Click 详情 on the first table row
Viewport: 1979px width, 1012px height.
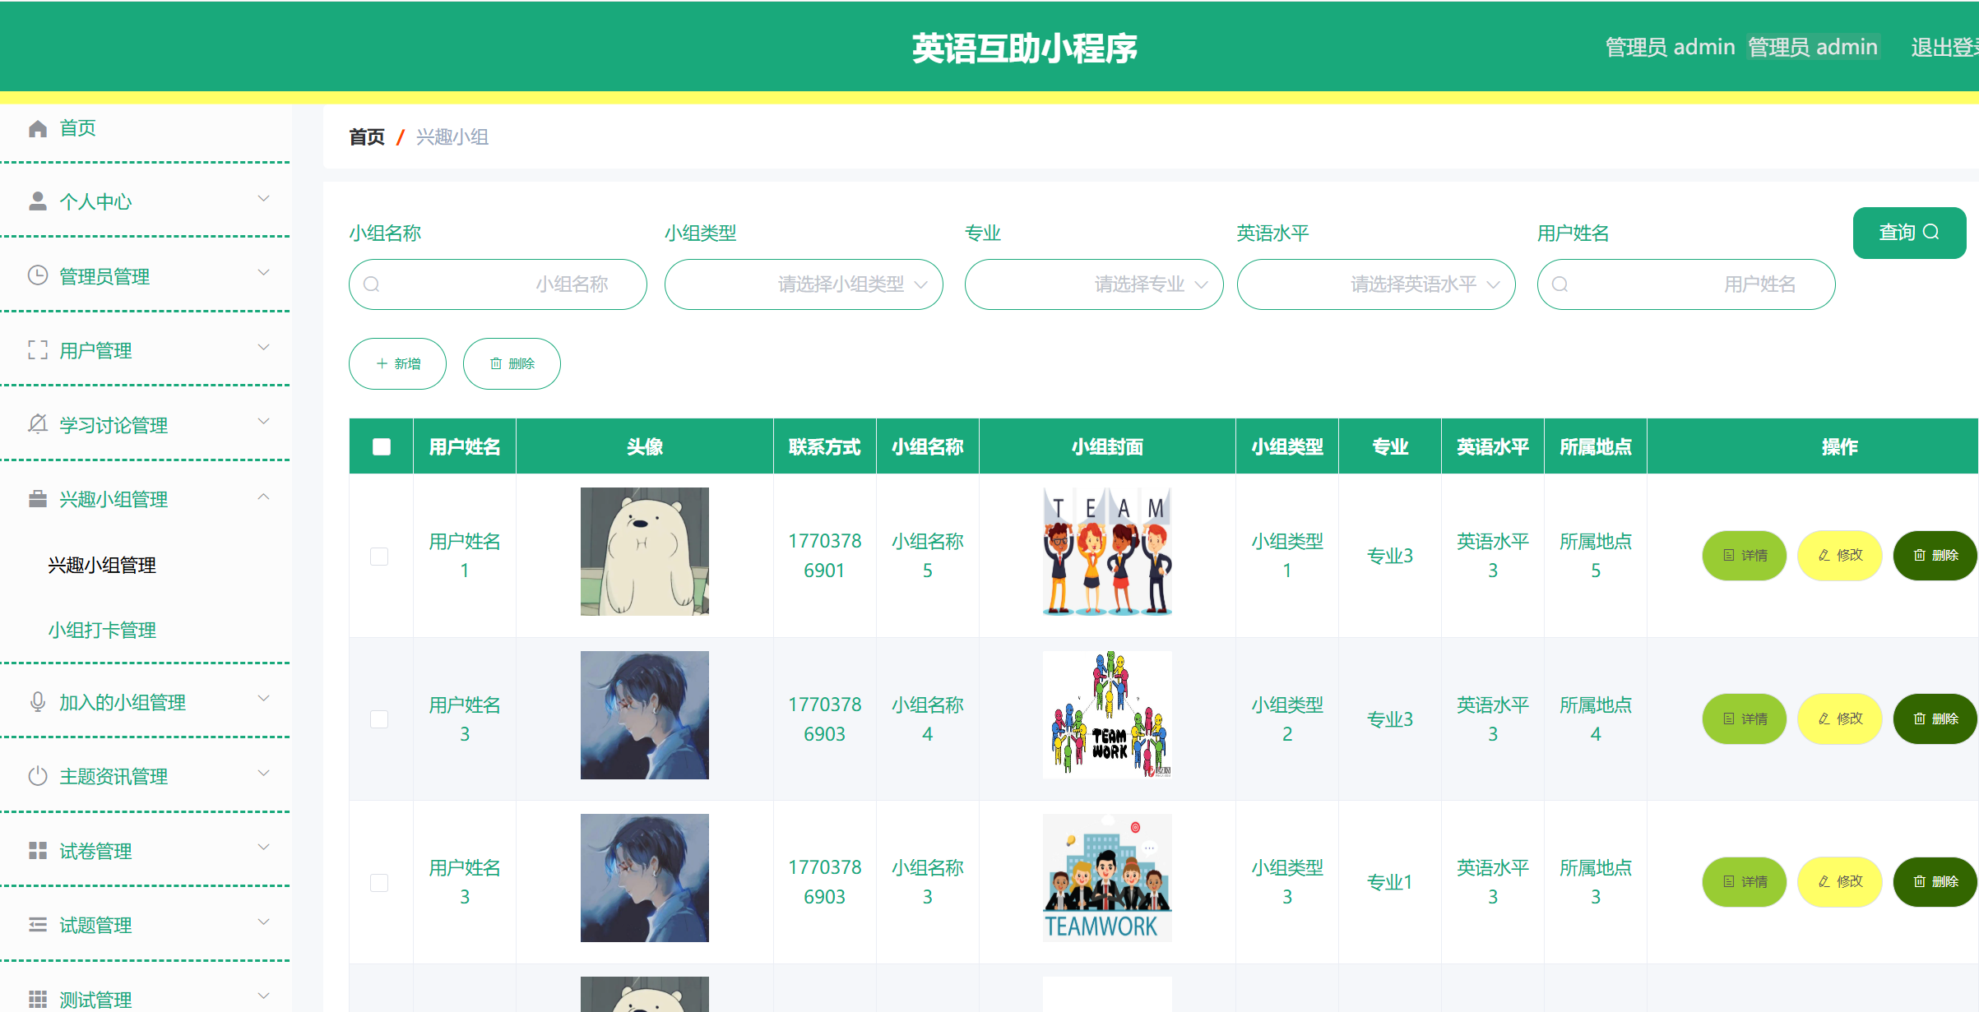[x=1744, y=556]
